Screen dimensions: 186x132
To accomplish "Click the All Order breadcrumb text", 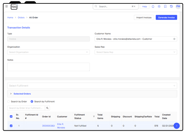I will [33, 18].
